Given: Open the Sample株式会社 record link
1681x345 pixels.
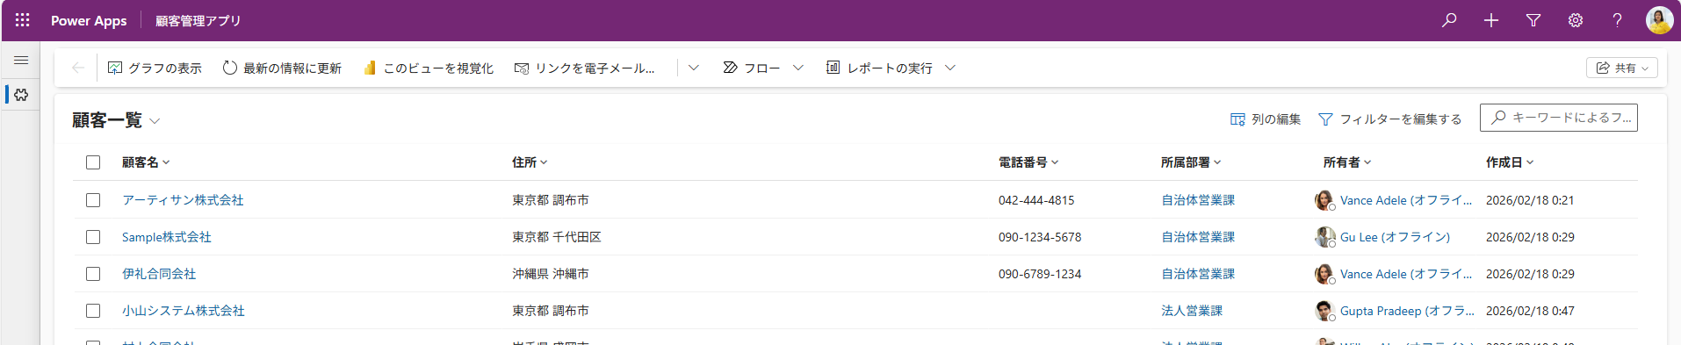Looking at the screenshot, I should [x=167, y=237].
